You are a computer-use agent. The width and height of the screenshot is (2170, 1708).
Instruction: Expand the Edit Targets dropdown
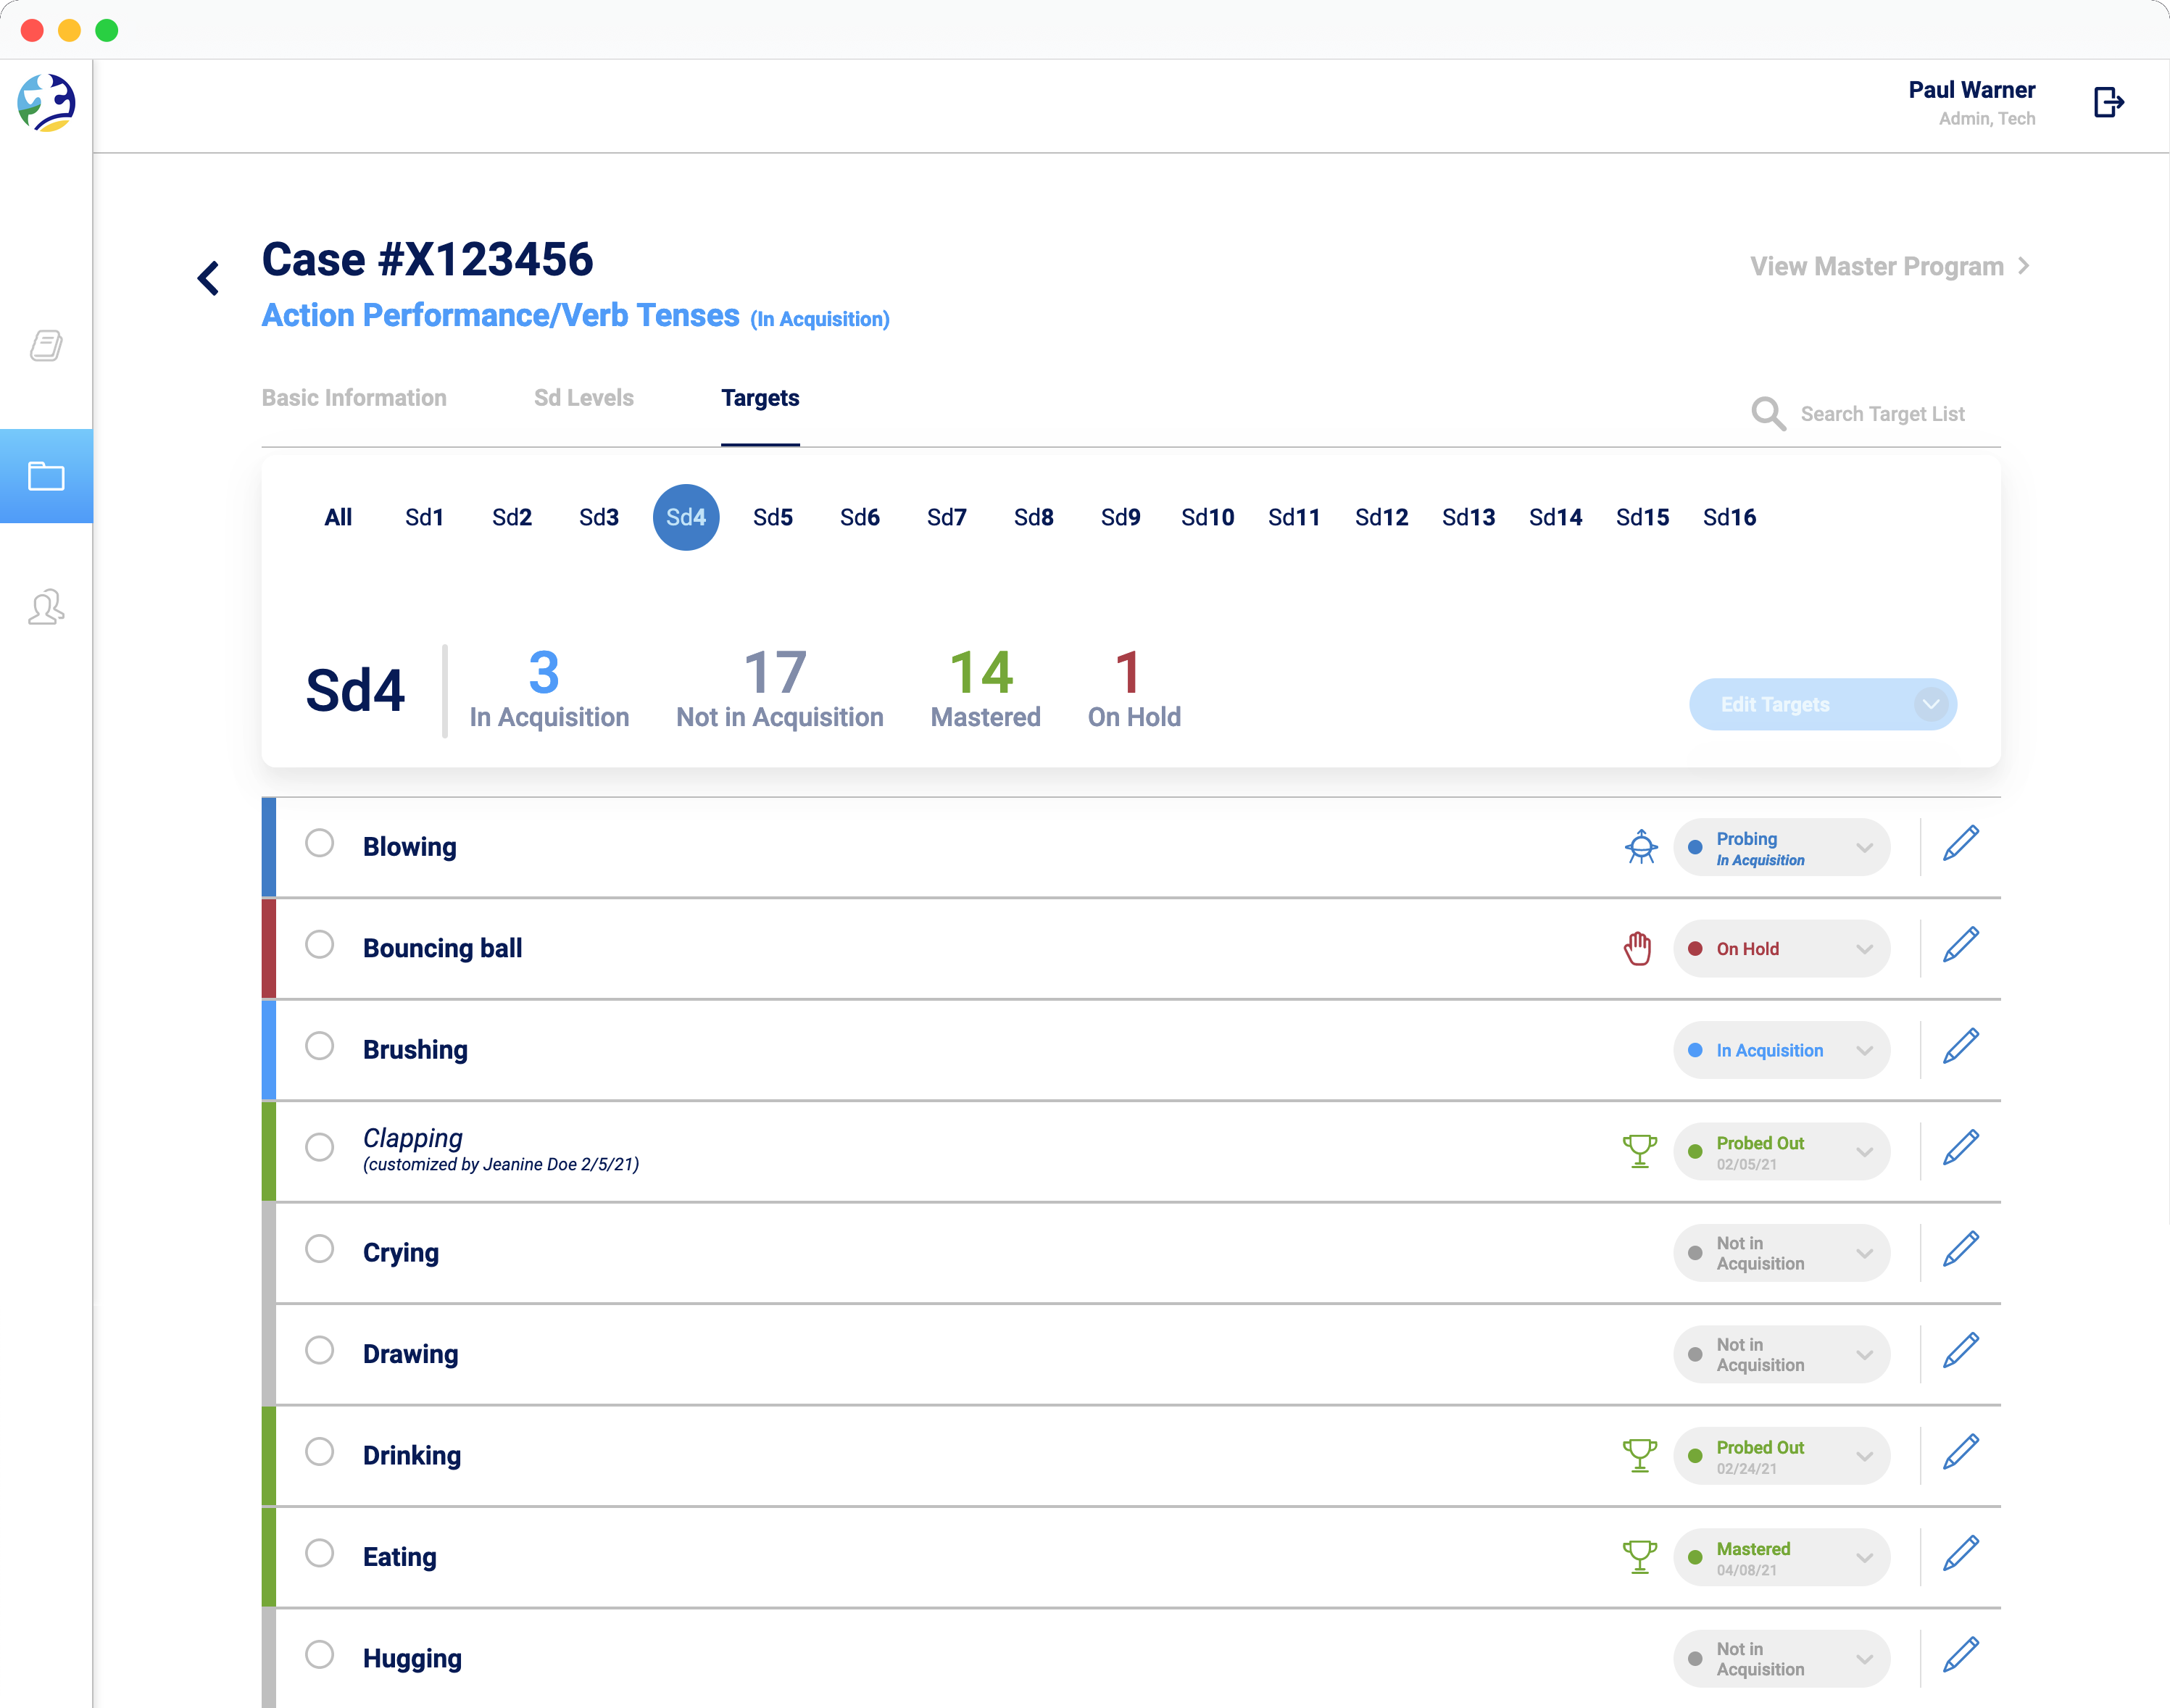(x=1931, y=704)
